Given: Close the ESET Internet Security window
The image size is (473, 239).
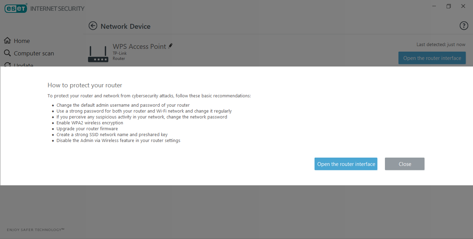Looking at the screenshot, I should pos(463,6).
